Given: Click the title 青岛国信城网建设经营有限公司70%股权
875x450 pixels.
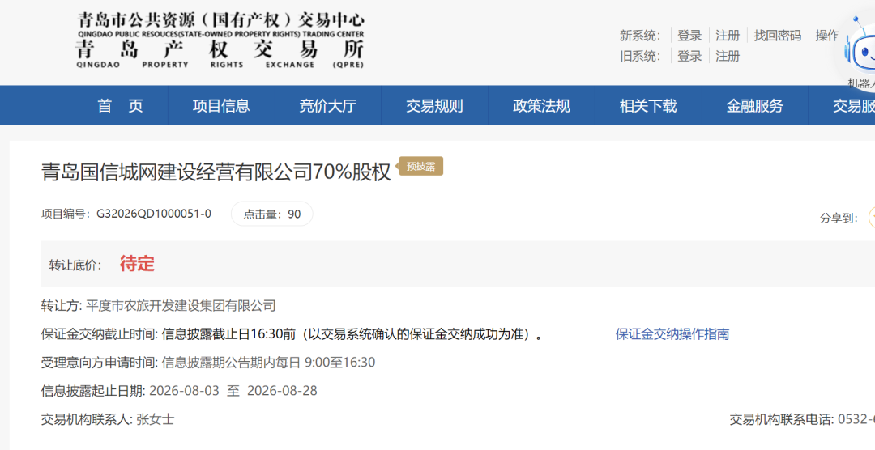Looking at the screenshot, I should pos(216,172).
